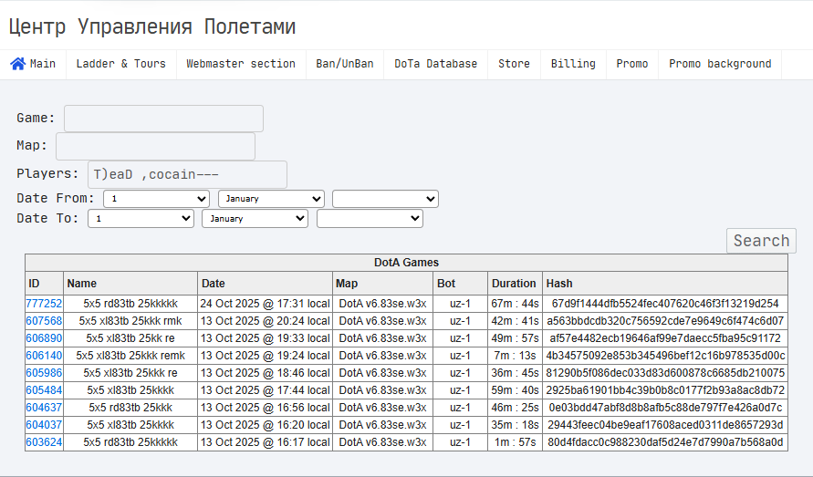Screen dimensions: 813x477
Task: Open the Date To month dropdown
Action: point(255,218)
